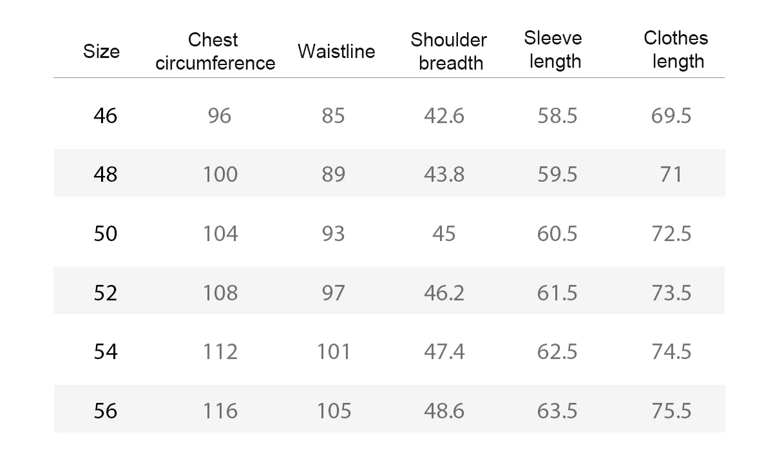Viewport: 773px width, 468px height.
Task: Click the Clothes length column header
Action: pyautogui.click(x=676, y=50)
